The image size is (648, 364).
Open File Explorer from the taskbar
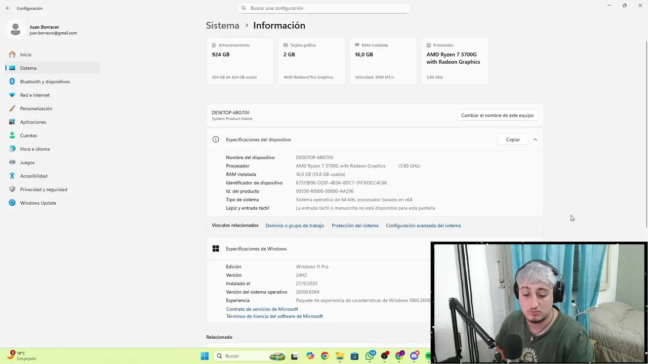pos(340,356)
